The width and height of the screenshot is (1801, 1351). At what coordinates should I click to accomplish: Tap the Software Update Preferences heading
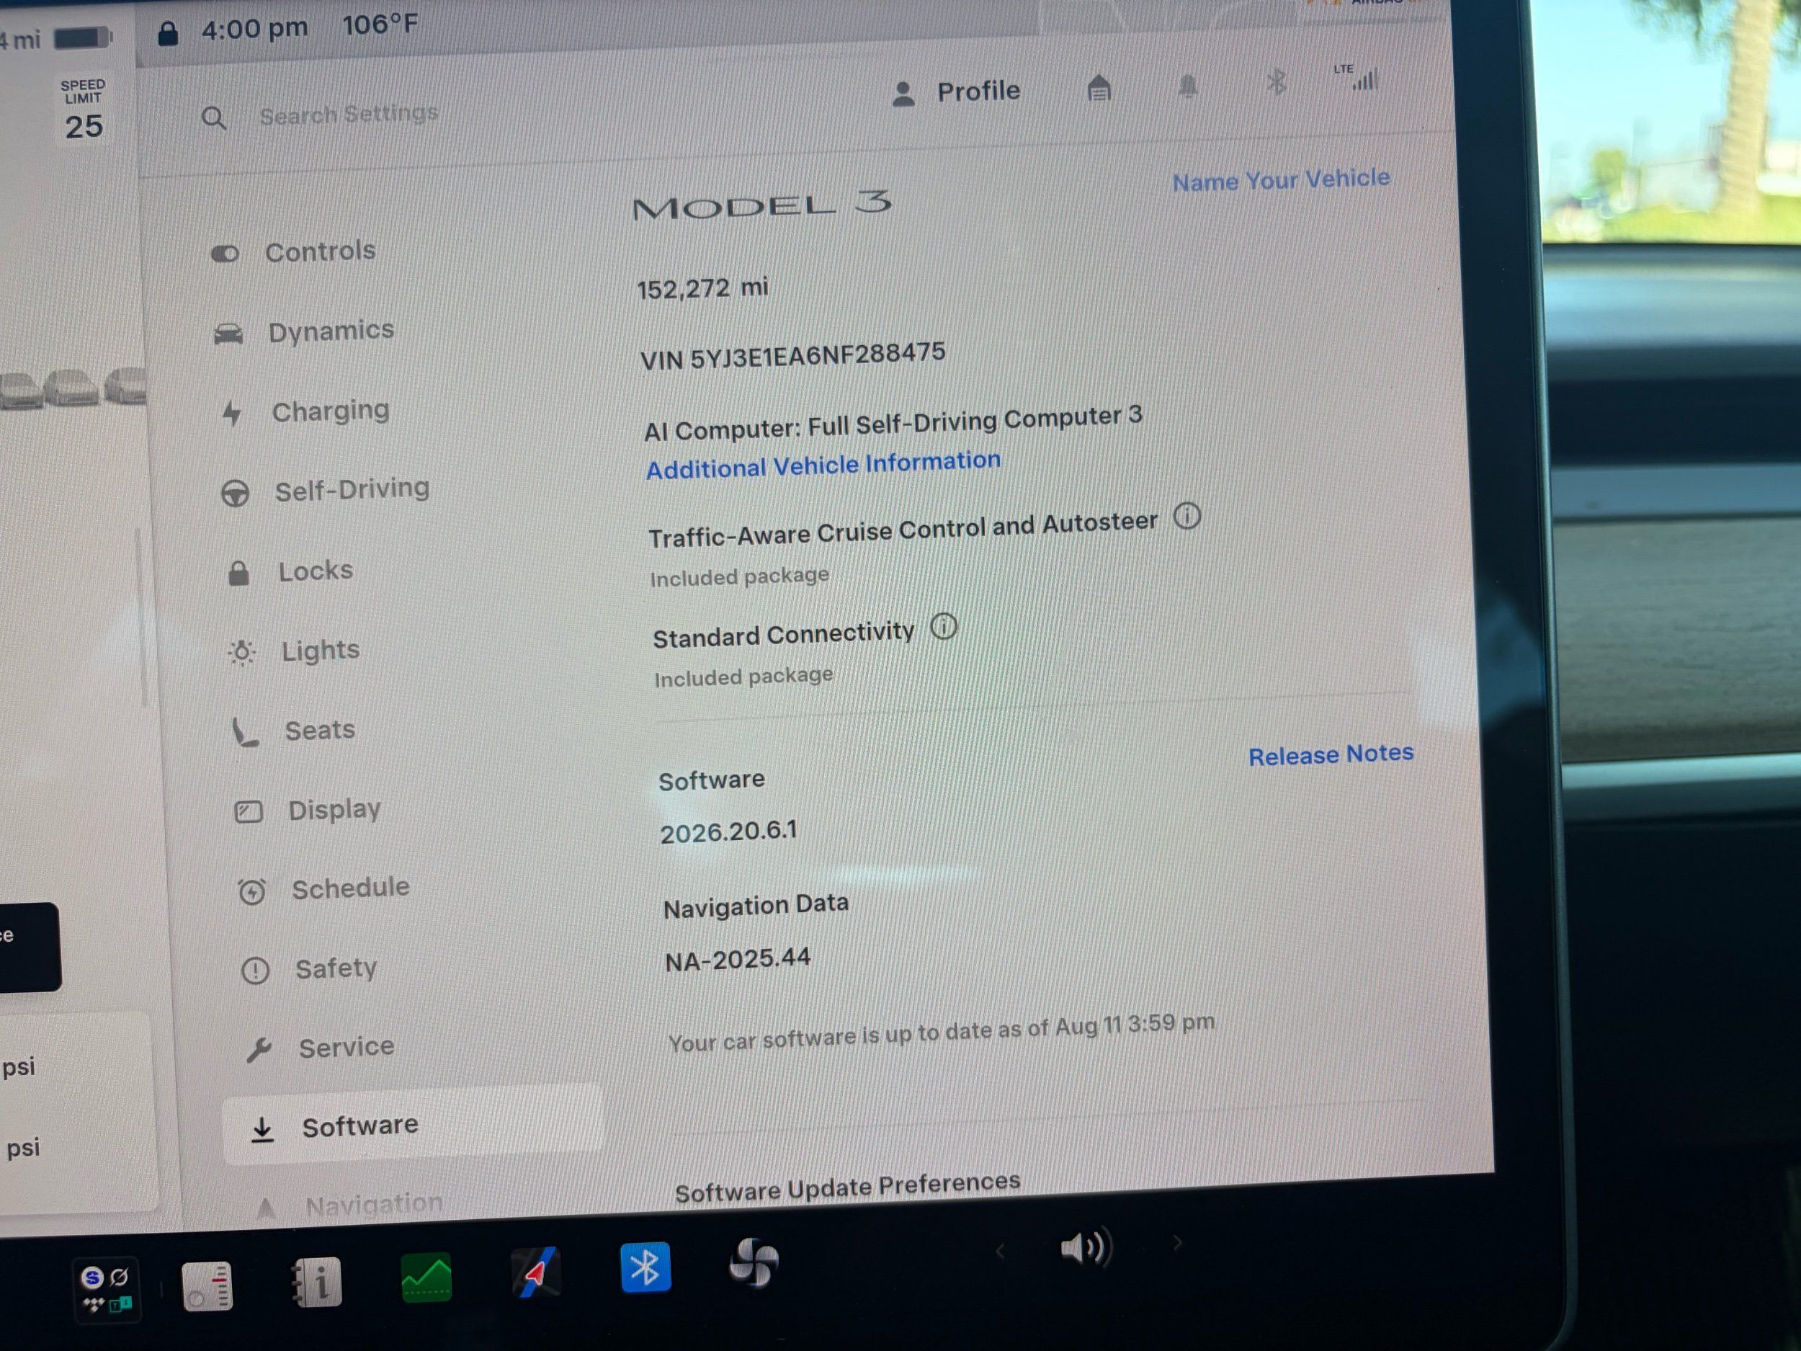point(848,1187)
